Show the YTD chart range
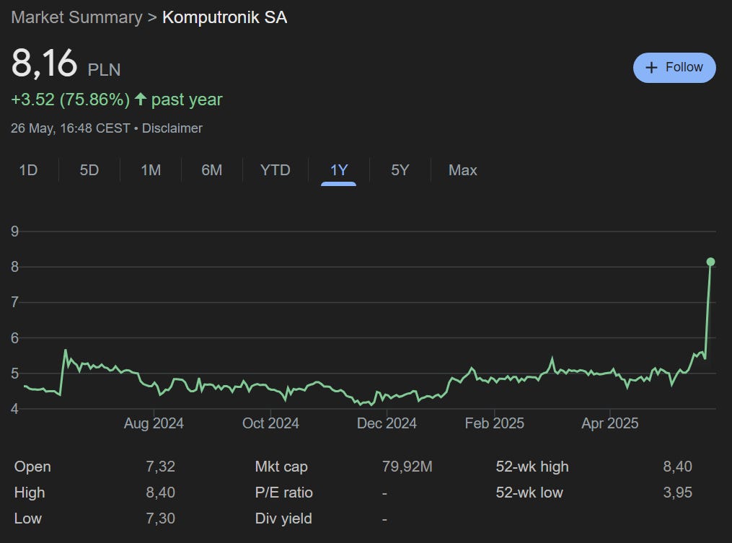Image resolution: width=732 pixels, height=543 pixels. tap(275, 170)
